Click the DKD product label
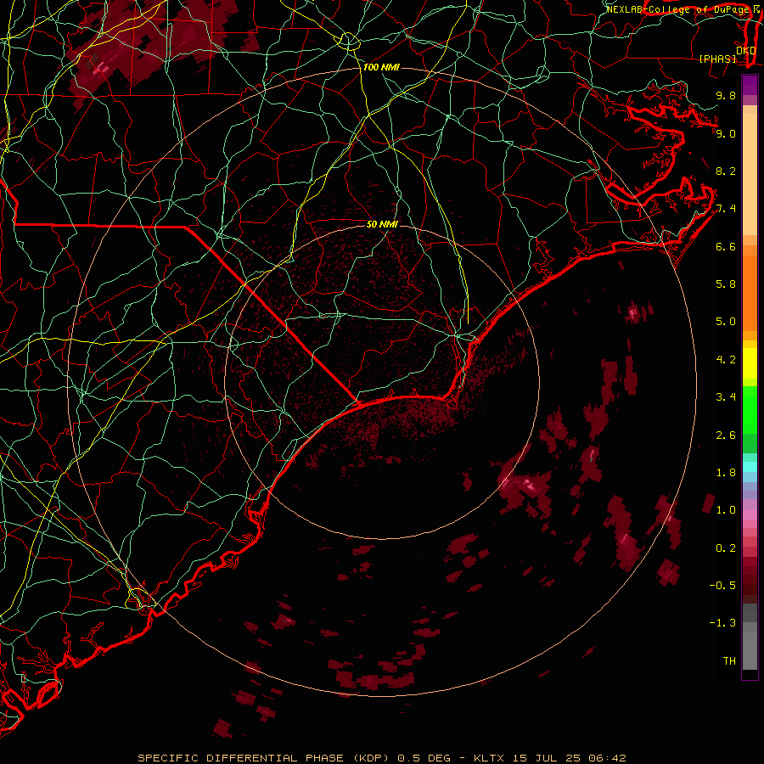 [x=746, y=51]
